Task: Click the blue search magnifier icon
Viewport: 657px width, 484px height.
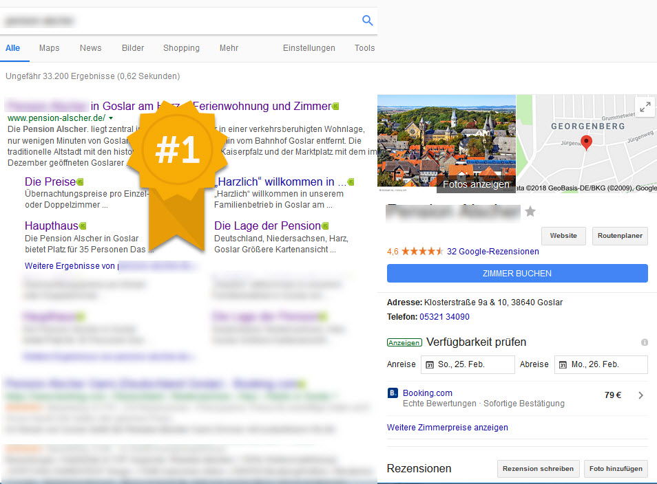Action: click(368, 20)
